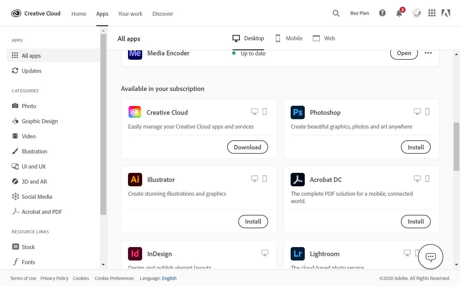Image resolution: width=460 pixels, height=286 pixels.
Task: Switch to the Mobile apps tab
Action: [x=289, y=38]
